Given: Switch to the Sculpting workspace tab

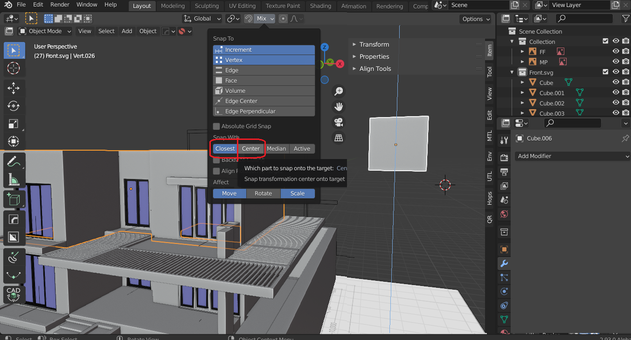Looking at the screenshot, I should [207, 6].
